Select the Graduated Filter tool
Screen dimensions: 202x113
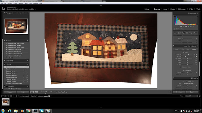point(187,33)
